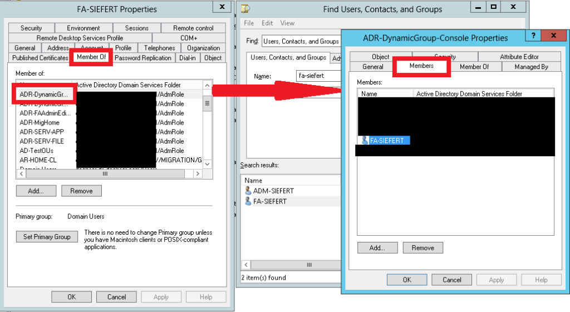Open the General tab in FA-SIEFERT Properties
Screen dimensions: 570x312
(x=24, y=48)
